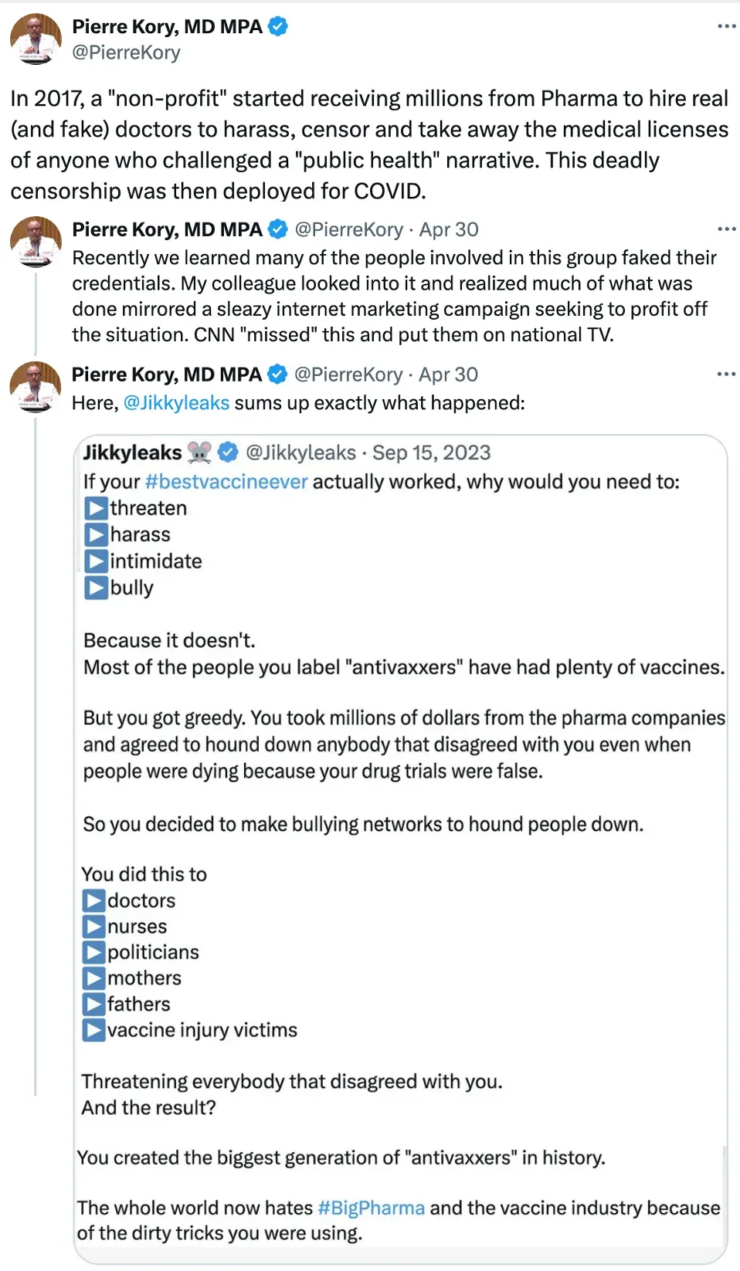Open avatar on the first reply tweet
Image resolution: width=740 pixels, height=1271 pixels.
coord(36,242)
